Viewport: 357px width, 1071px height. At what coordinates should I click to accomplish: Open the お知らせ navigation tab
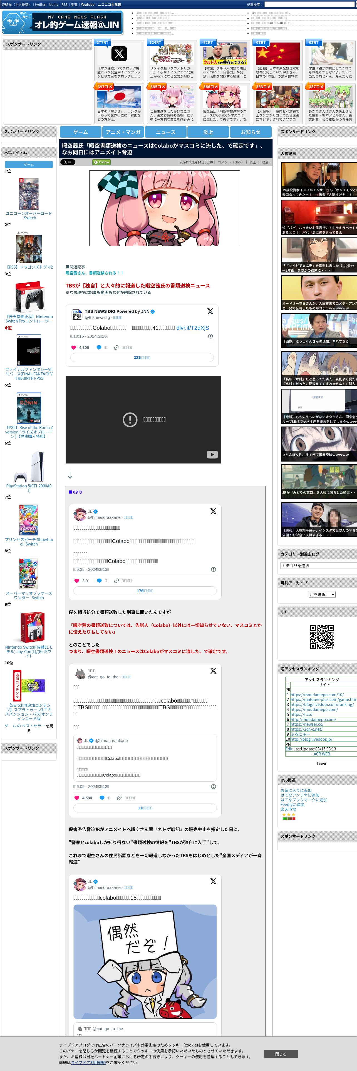pyautogui.click(x=251, y=132)
